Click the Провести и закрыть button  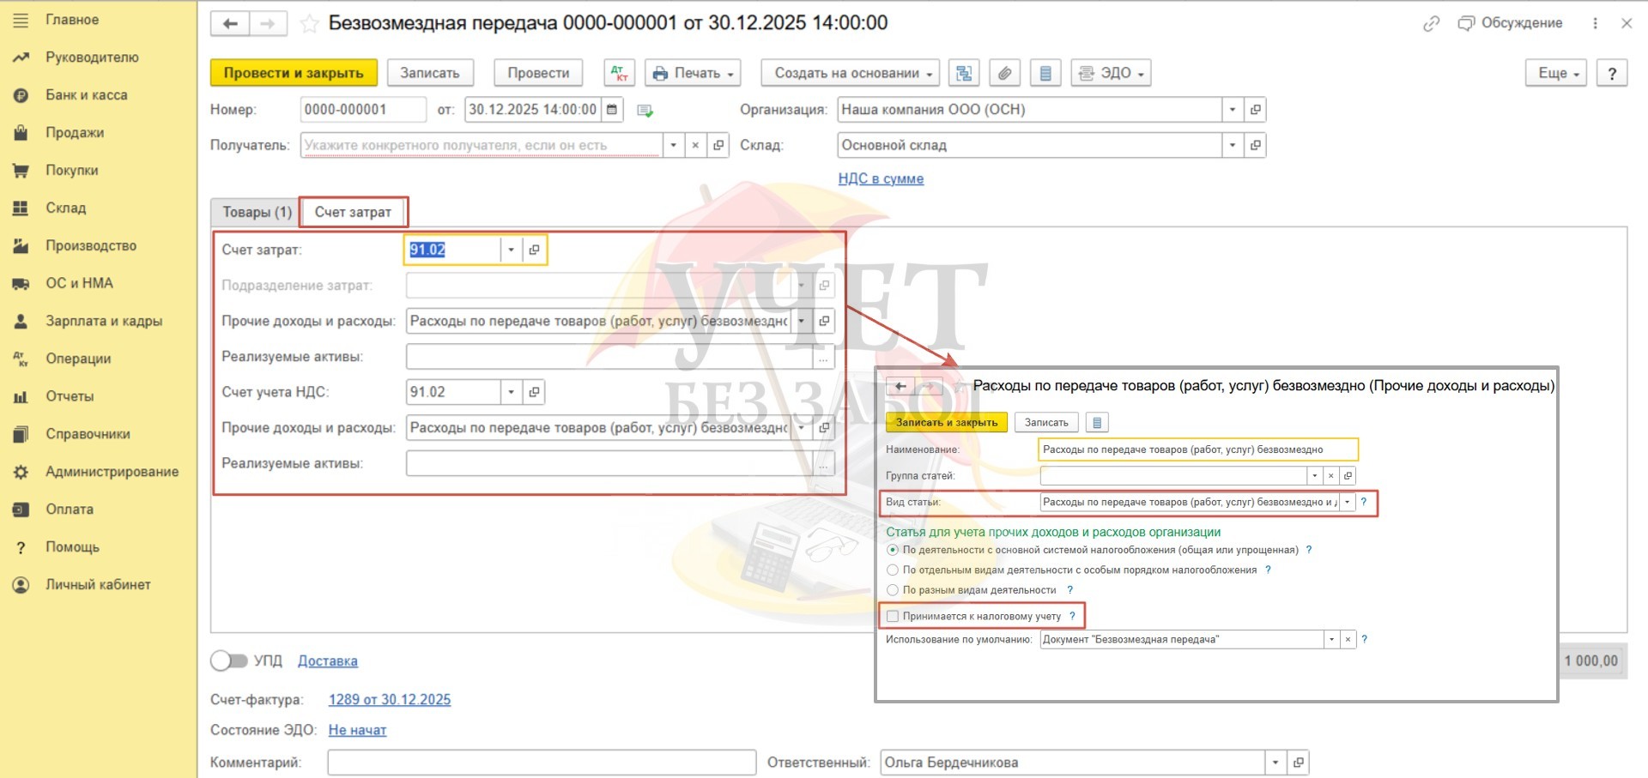point(294,73)
